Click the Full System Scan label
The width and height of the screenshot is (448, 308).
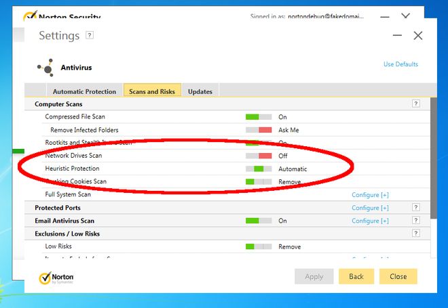[68, 194]
